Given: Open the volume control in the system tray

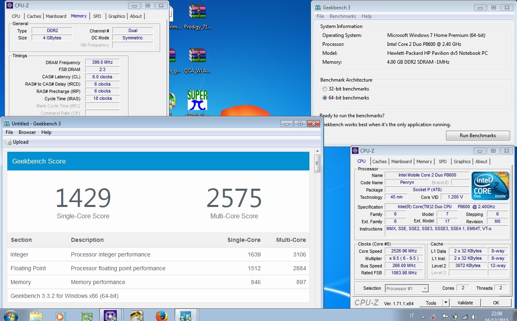Looking at the screenshot, I should [x=475, y=317].
